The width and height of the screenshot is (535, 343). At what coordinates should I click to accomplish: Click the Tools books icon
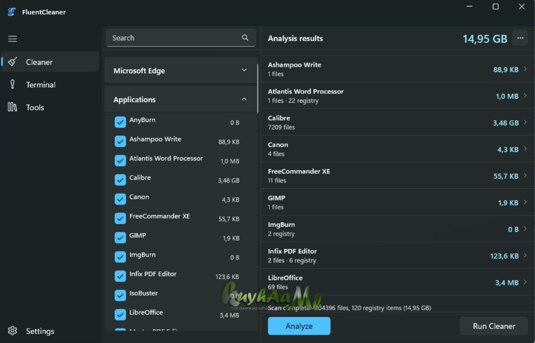[x=12, y=107]
